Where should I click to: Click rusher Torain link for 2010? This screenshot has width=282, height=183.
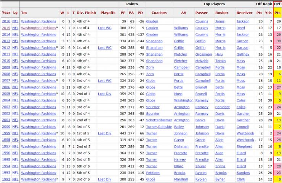[x=221, y=61]
